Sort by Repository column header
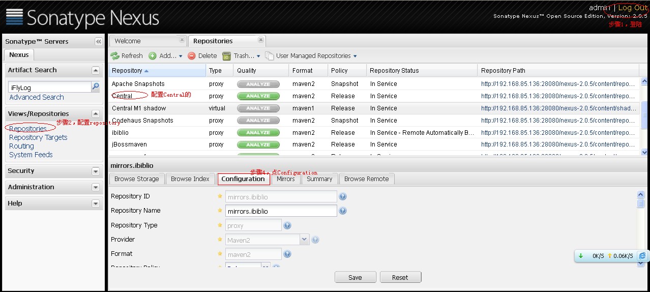 pos(157,71)
